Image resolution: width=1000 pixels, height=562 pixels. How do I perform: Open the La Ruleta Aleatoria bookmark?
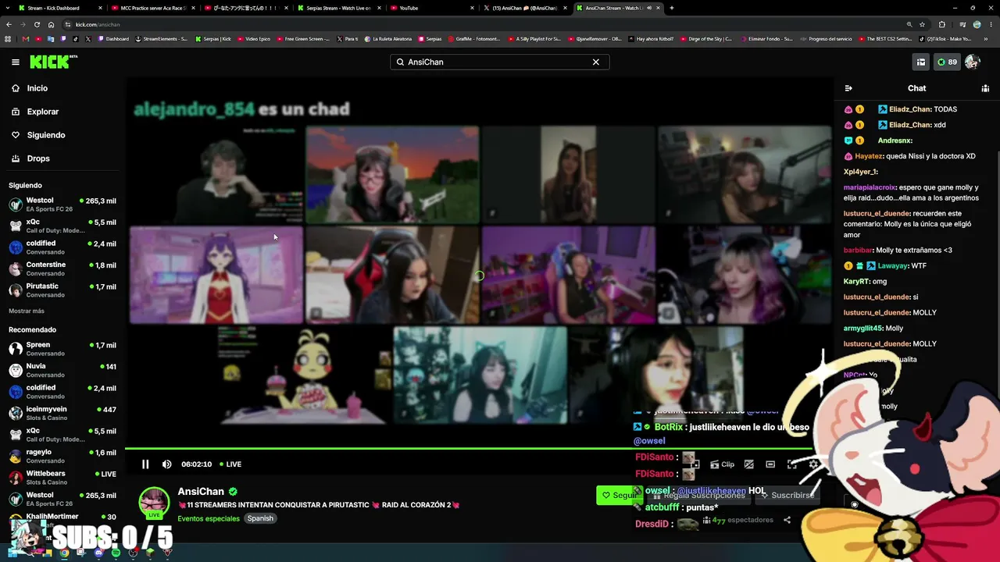point(388,38)
